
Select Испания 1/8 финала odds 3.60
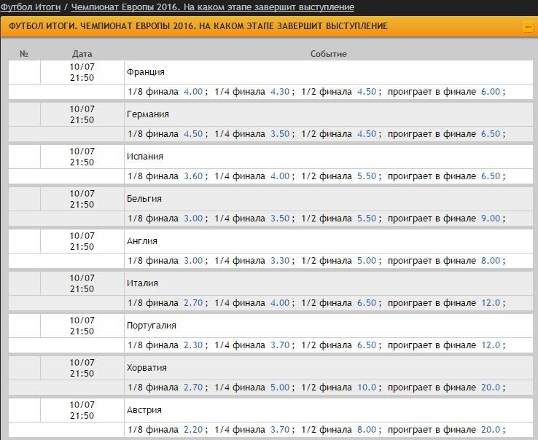[x=193, y=176]
